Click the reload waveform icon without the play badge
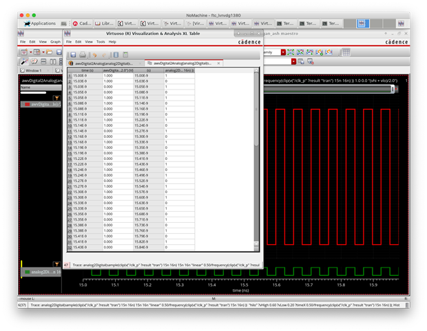 pyautogui.click(x=329, y=52)
